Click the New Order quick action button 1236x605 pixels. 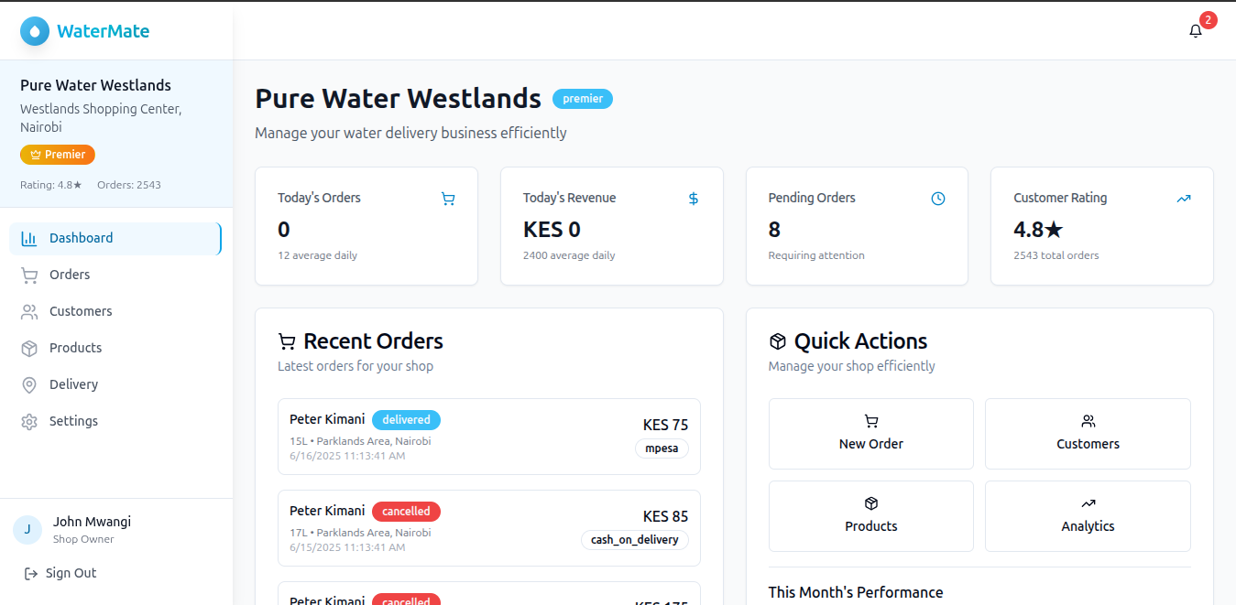pyautogui.click(x=871, y=434)
